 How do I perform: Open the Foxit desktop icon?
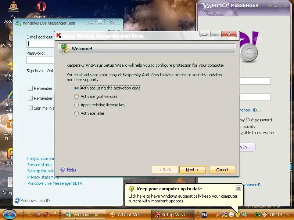tap(9, 157)
